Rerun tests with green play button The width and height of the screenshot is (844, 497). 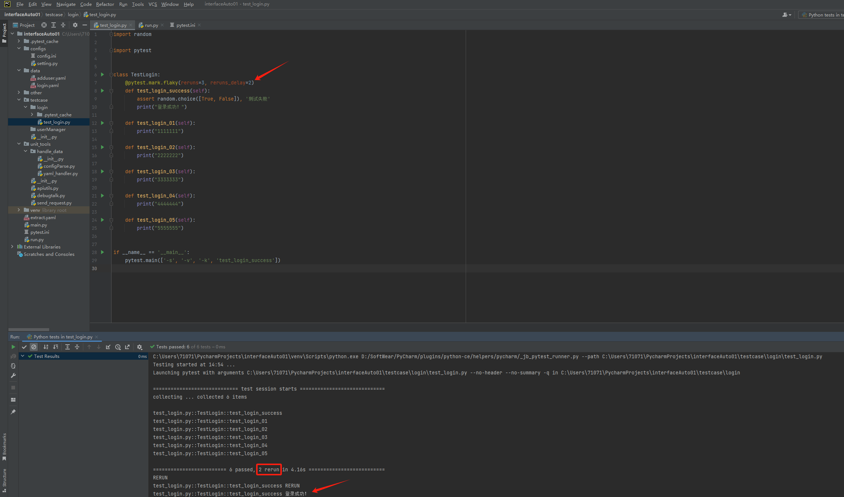click(x=13, y=347)
